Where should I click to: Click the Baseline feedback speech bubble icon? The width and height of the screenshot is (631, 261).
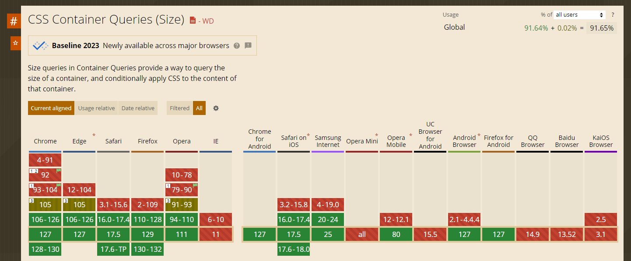(x=248, y=45)
